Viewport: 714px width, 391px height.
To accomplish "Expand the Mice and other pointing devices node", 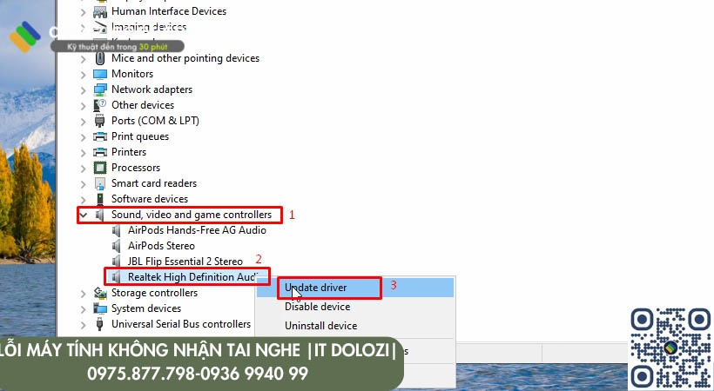I will click(83, 59).
